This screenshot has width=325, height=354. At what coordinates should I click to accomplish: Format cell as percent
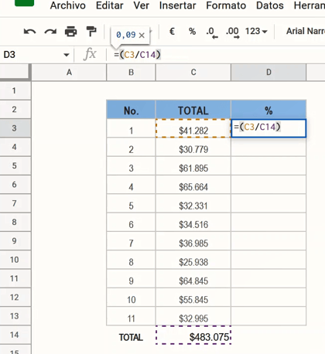pyautogui.click(x=192, y=32)
